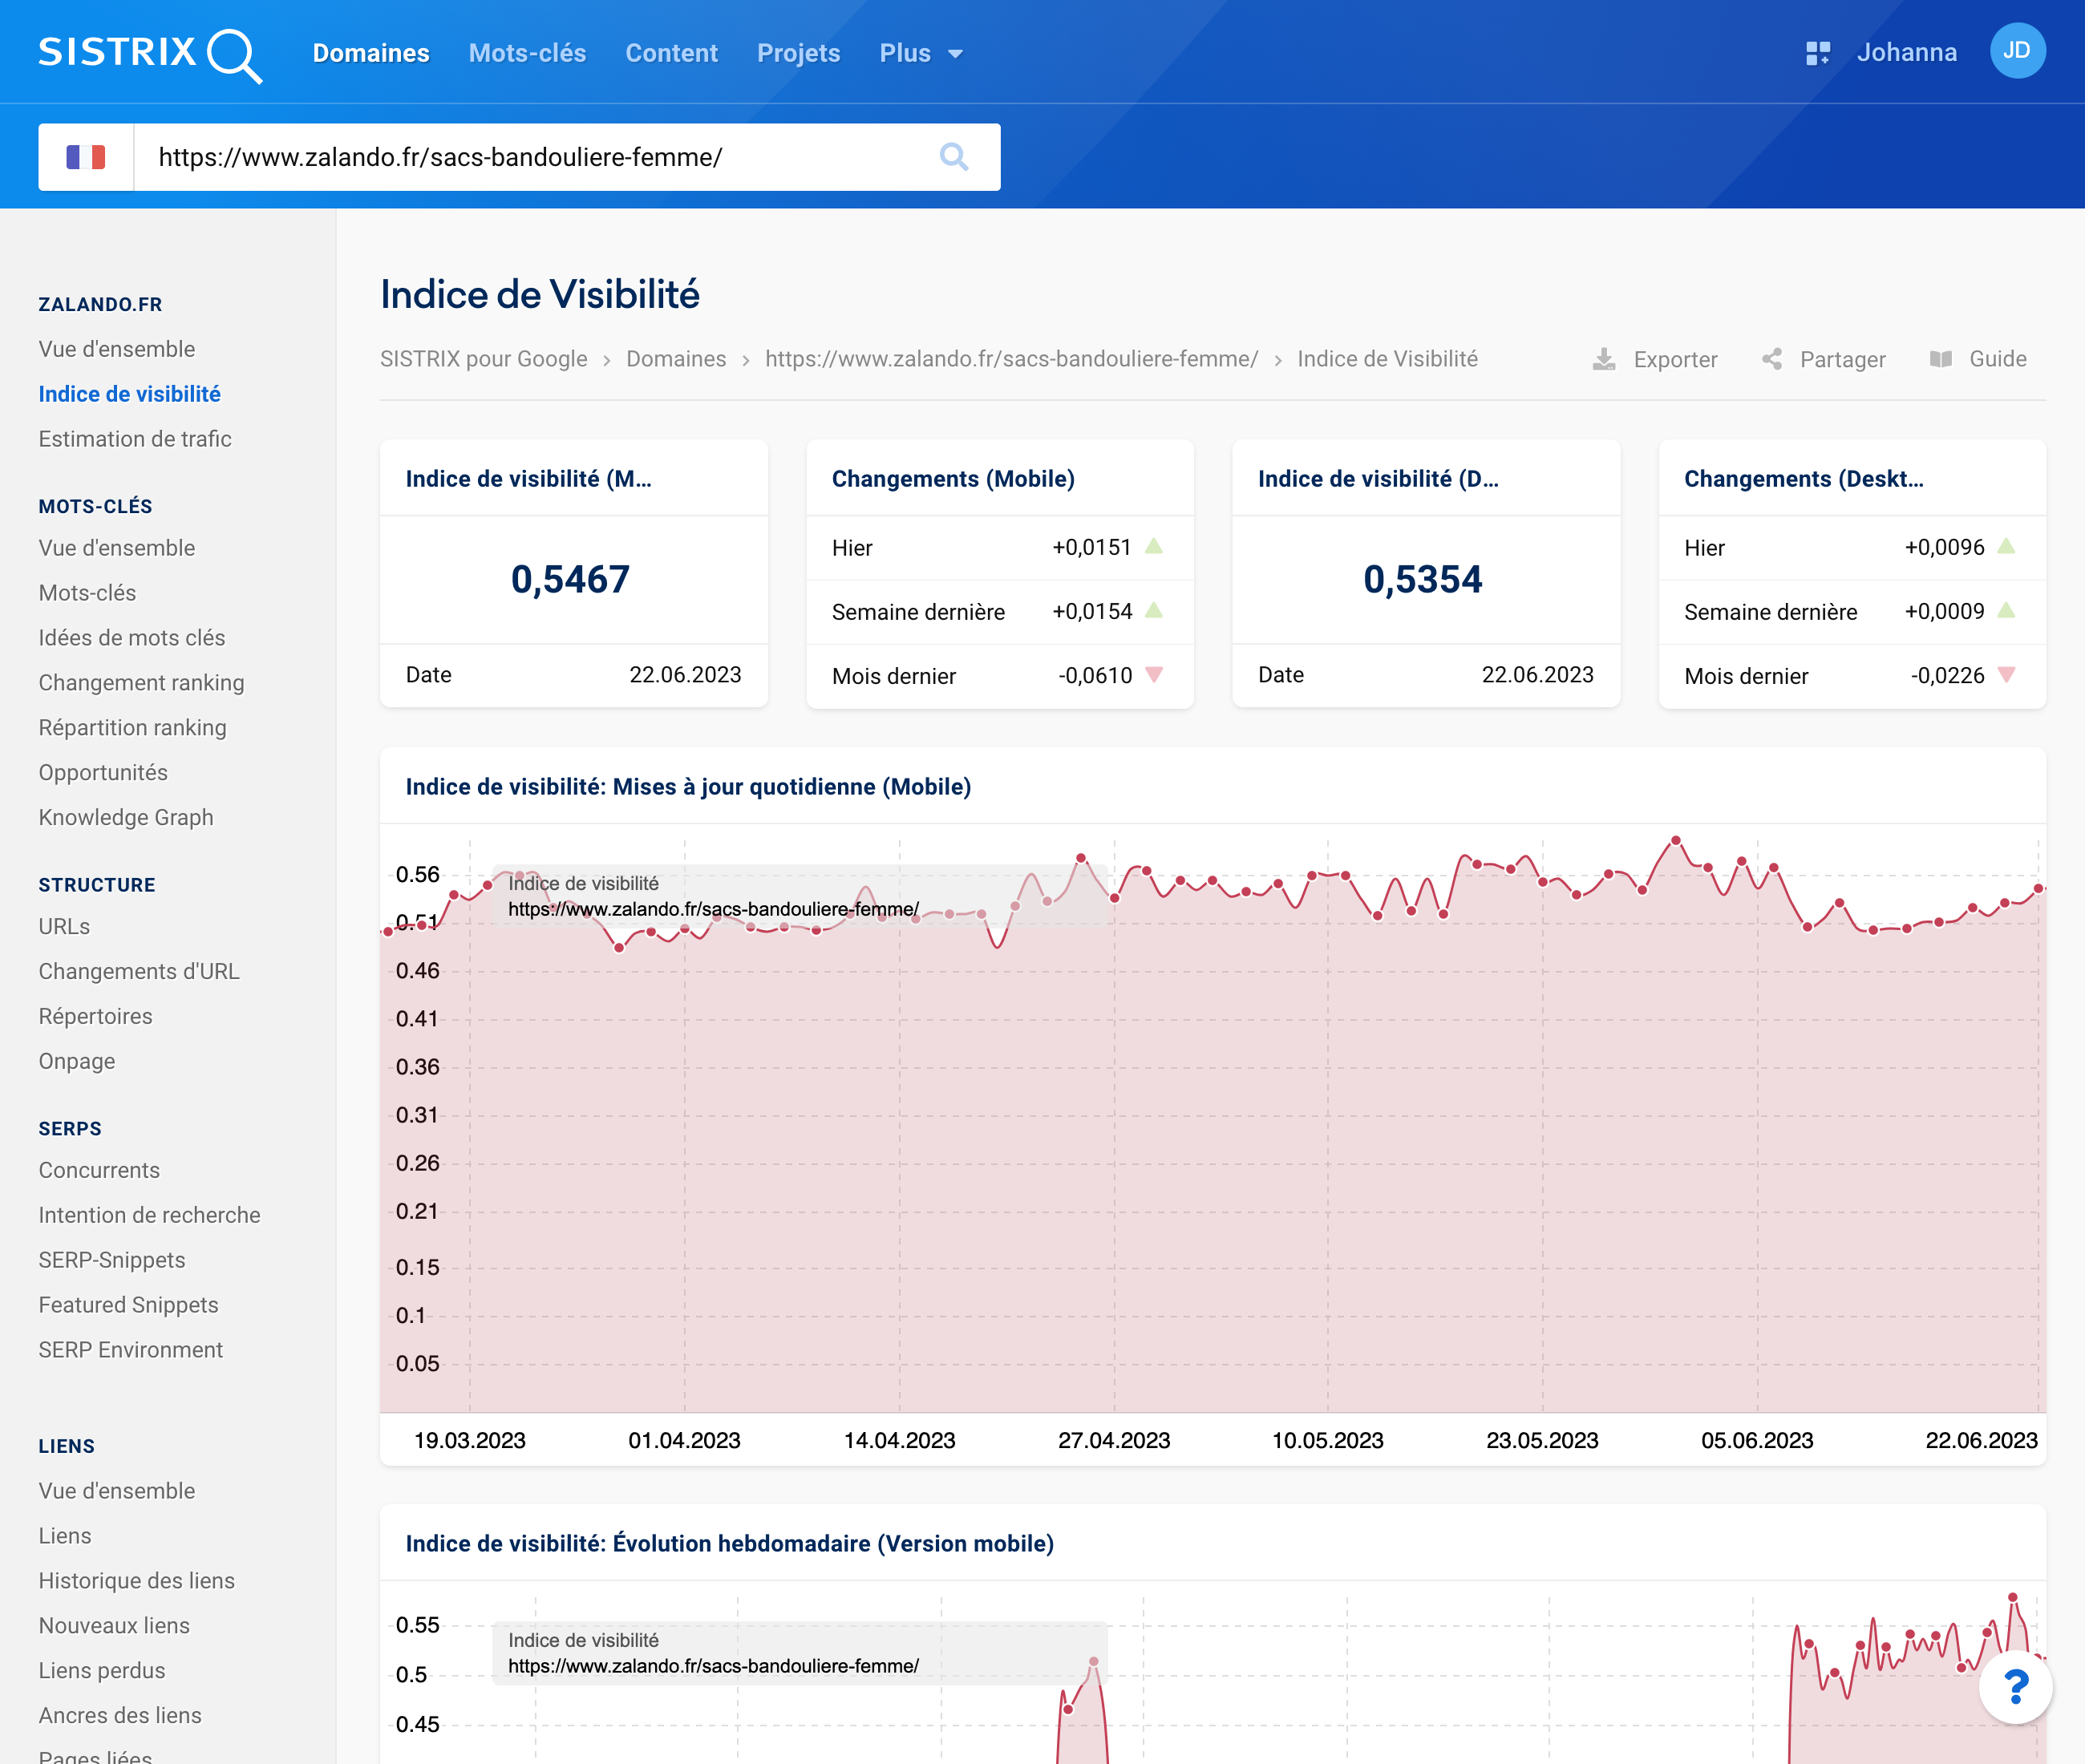Switch to the Mots-clés top tab
This screenshot has height=1764, width=2085.
point(527,53)
